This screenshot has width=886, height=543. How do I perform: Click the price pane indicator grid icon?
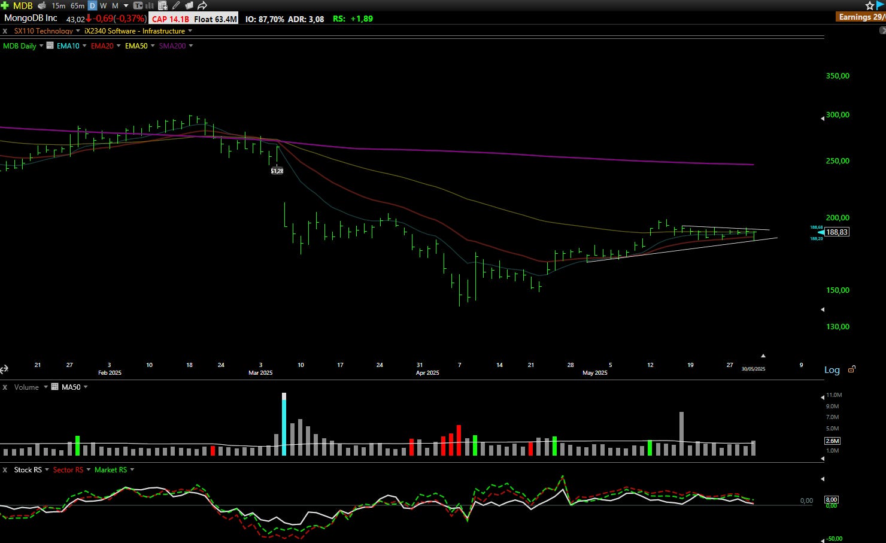pyautogui.click(x=50, y=45)
